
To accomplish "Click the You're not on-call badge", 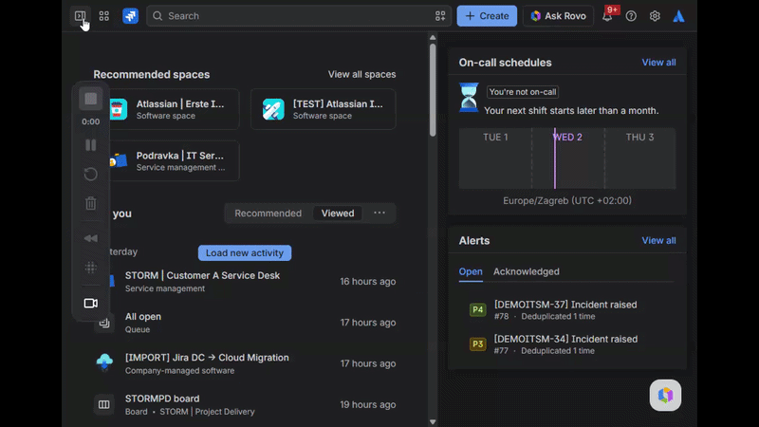I will pos(523,92).
